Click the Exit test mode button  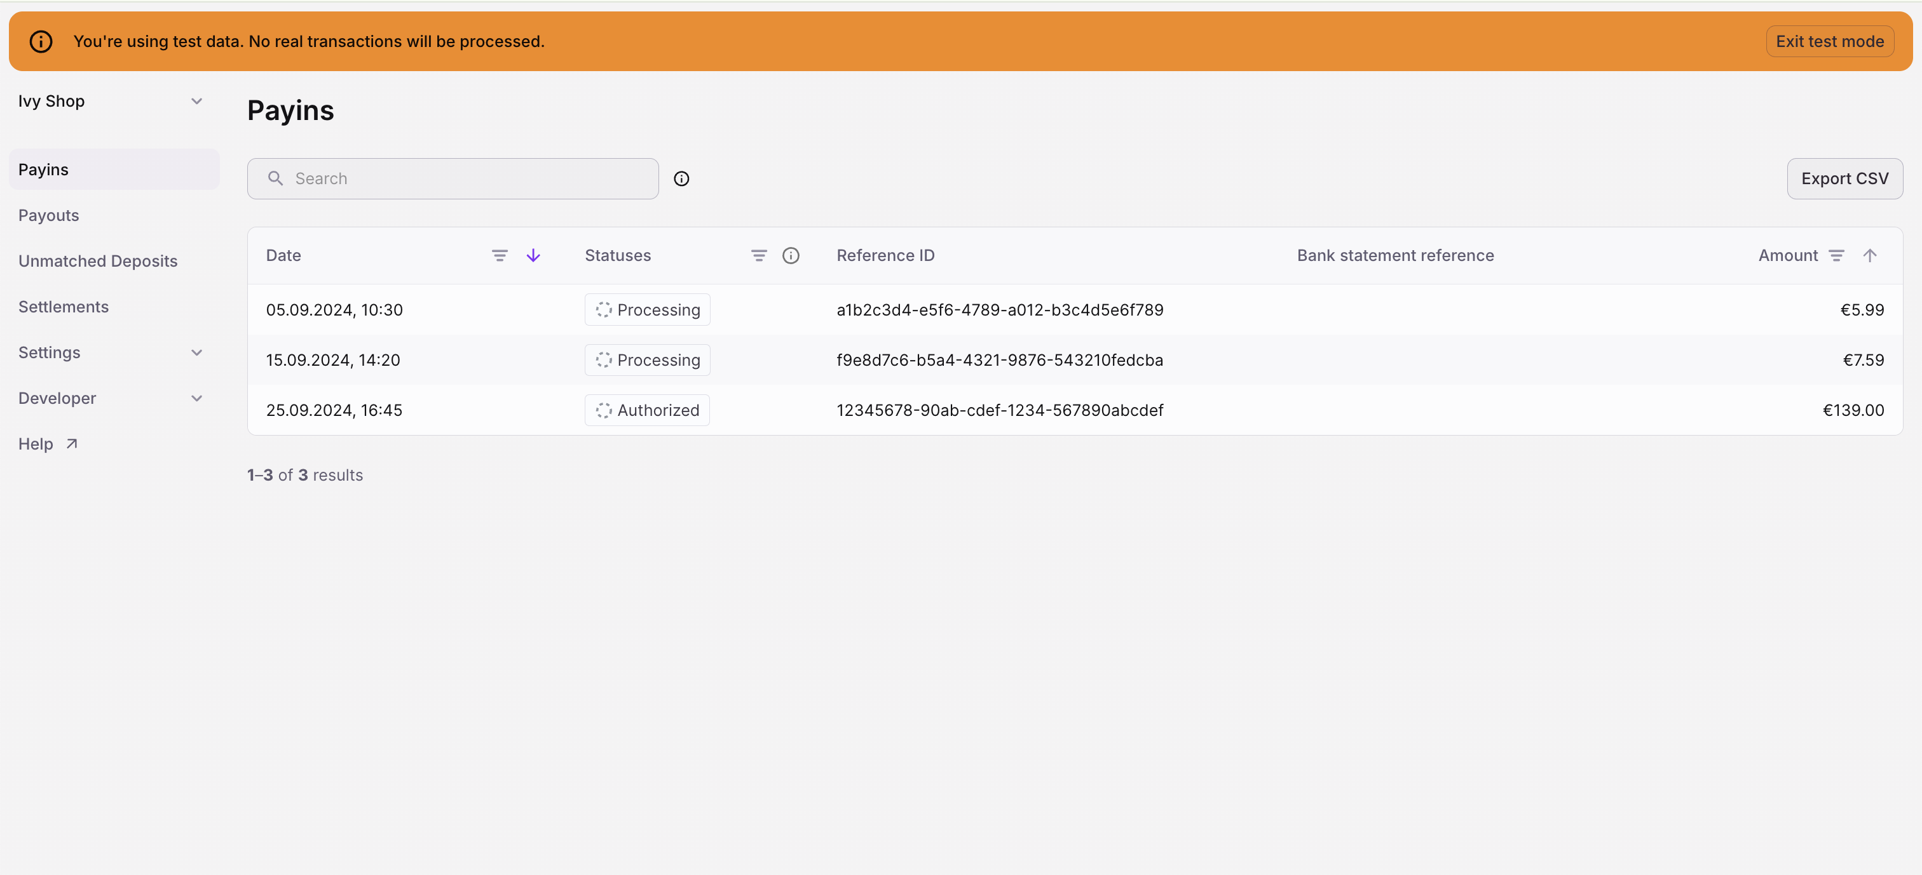[x=1829, y=41]
